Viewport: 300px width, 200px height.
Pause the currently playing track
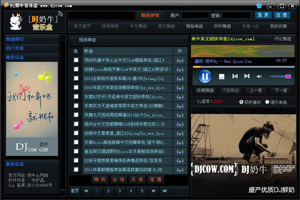pyautogui.click(x=205, y=76)
